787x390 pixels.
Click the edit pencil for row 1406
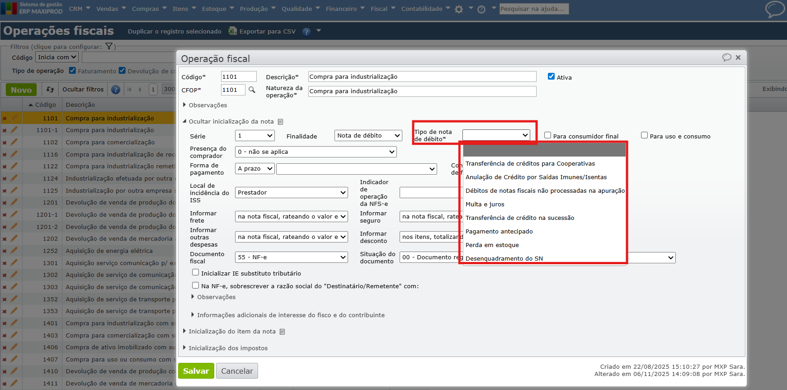click(14, 347)
